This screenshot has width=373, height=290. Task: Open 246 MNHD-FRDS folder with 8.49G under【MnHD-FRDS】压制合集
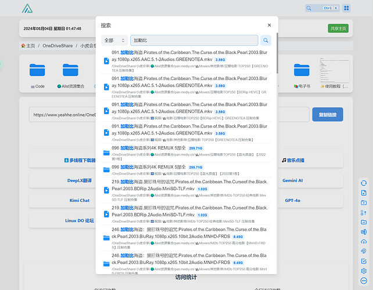click(186, 238)
